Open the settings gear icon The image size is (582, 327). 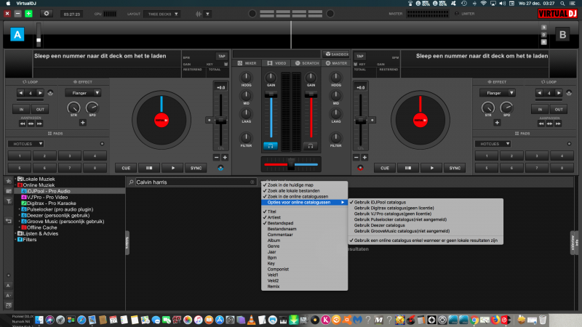[x=47, y=14]
